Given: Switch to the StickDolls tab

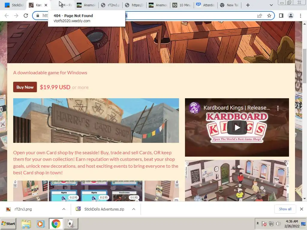Looking at the screenshot, I should point(14,5).
